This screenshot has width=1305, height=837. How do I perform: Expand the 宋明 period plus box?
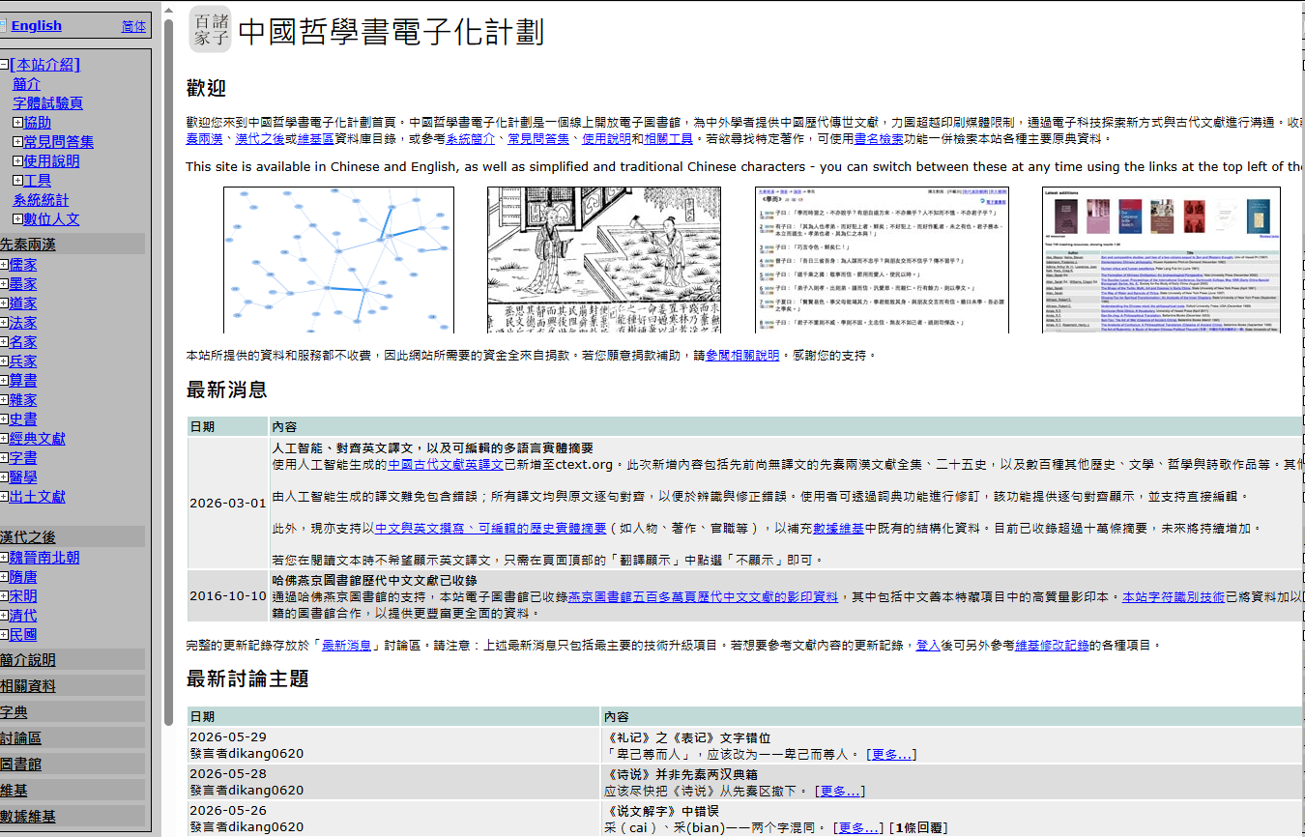point(4,596)
